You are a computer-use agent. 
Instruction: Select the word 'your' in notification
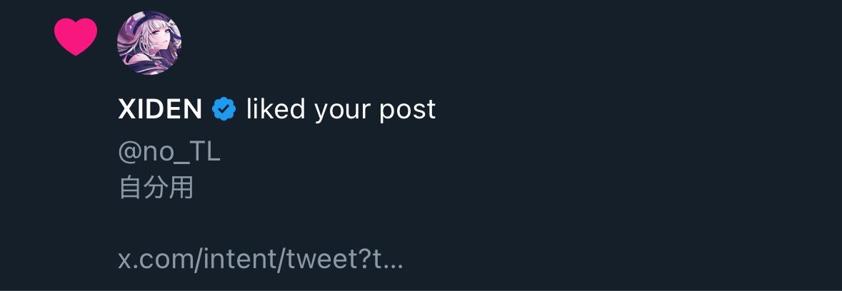point(342,113)
